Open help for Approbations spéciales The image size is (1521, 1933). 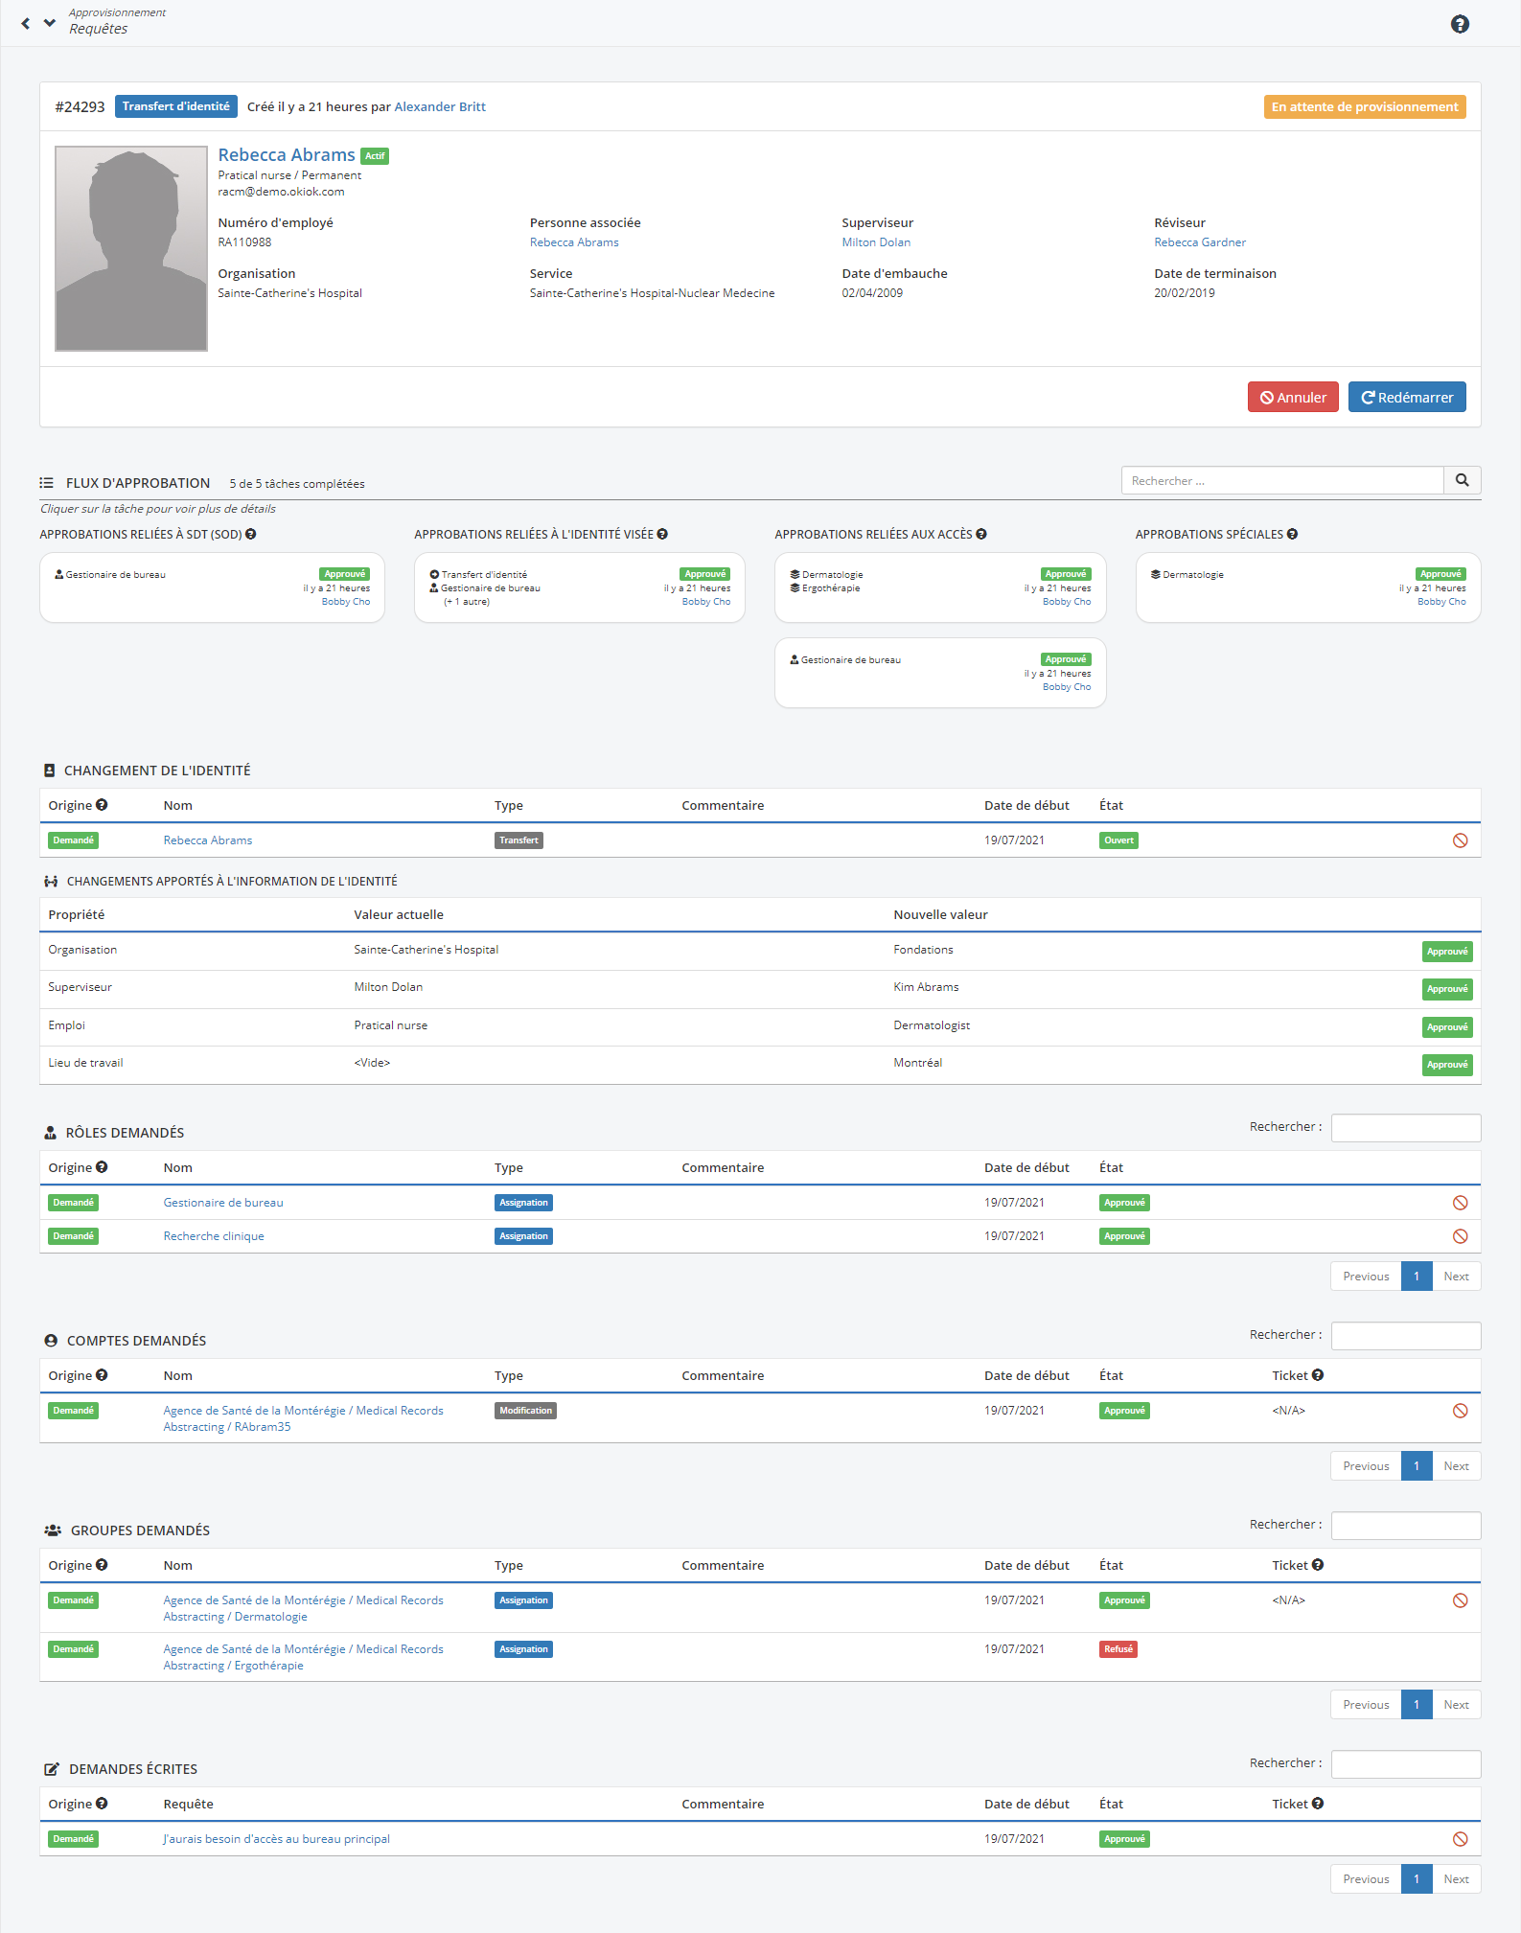(1292, 535)
